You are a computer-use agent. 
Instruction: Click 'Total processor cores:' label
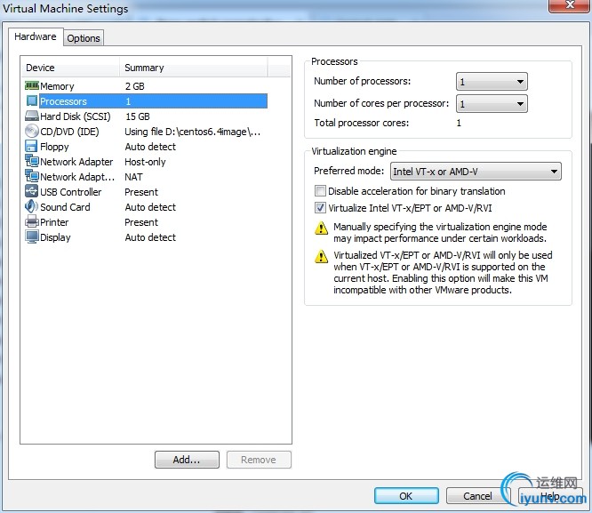pyautogui.click(x=361, y=123)
